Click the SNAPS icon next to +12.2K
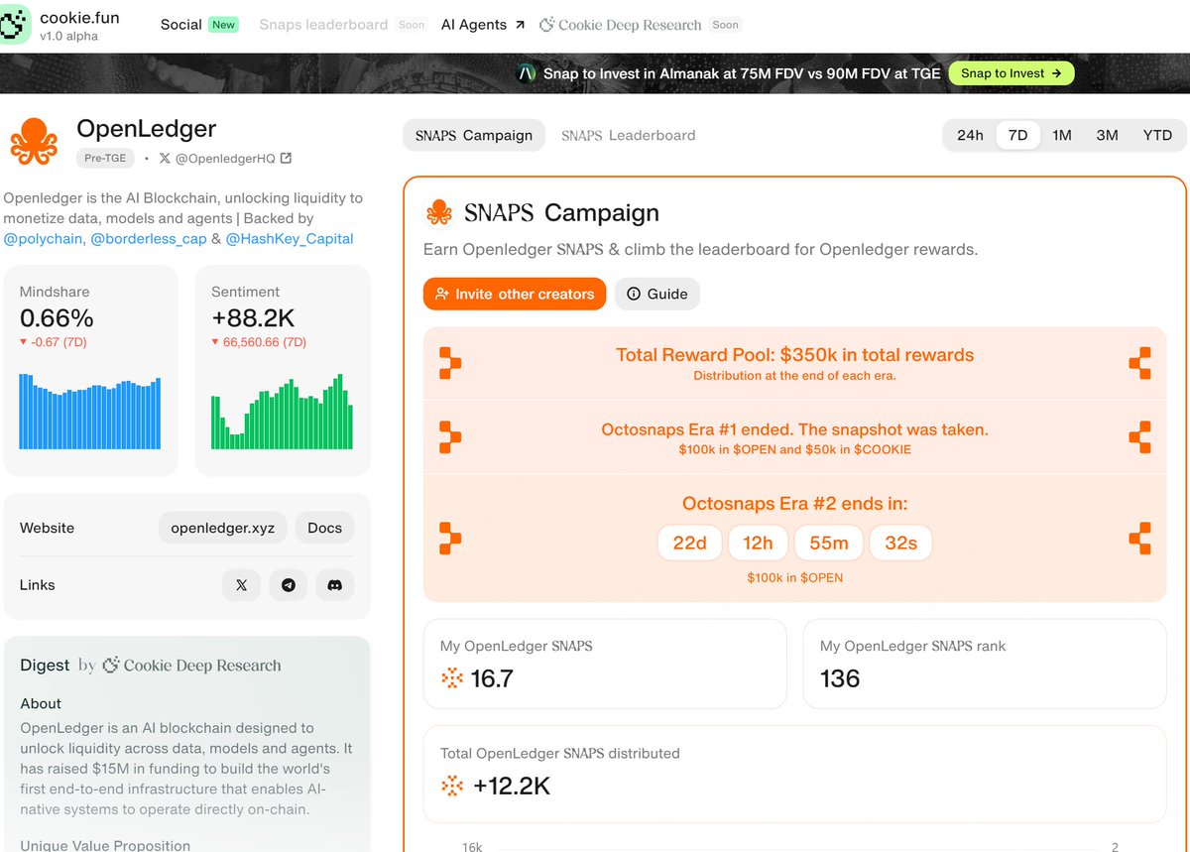 452,787
